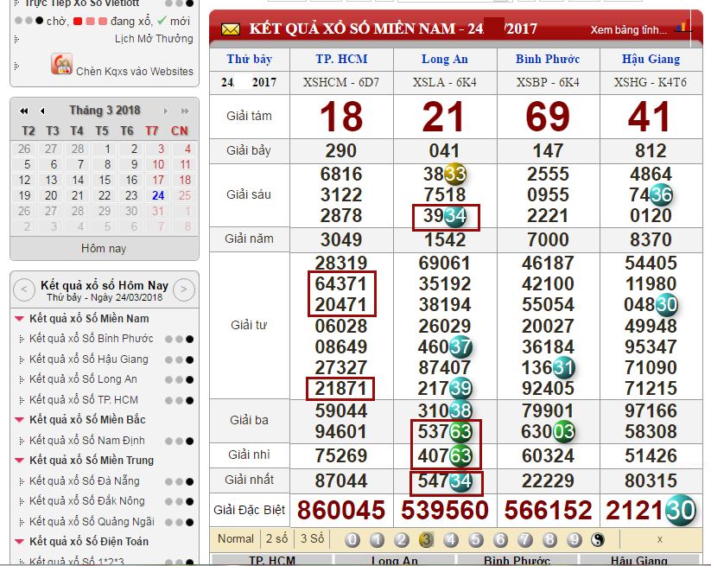Click the yin-yang filter icon
Viewport: 711px width, 566px height.
point(598,540)
